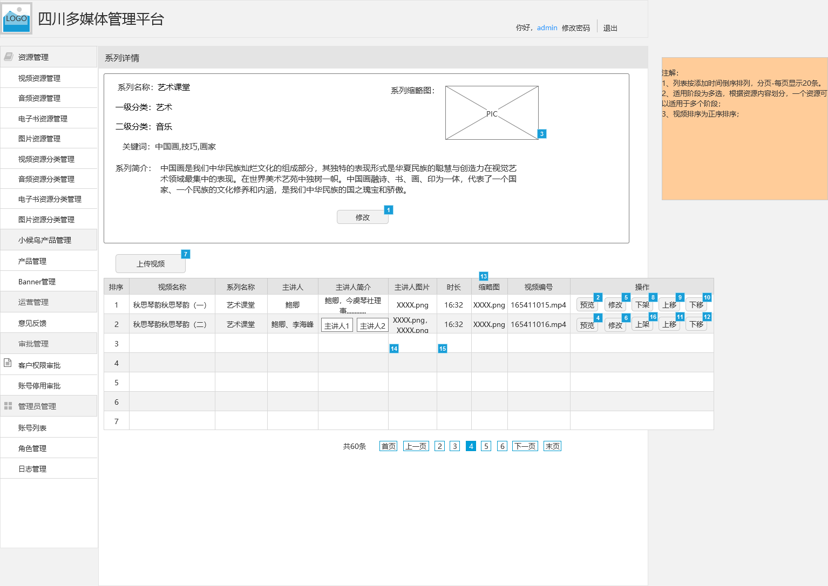828x586 pixels.
Task: Click current page 4 indicator
Action: pyautogui.click(x=471, y=446)
